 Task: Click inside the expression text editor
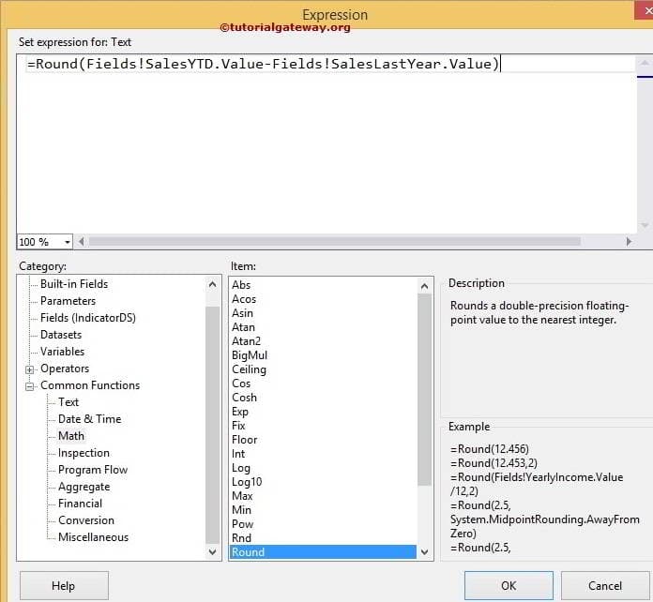pyautogui.click(x=326, y=143)
